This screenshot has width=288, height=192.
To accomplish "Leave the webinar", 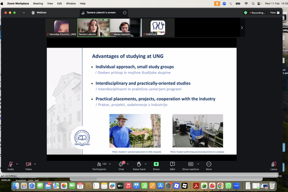I will (x=274, y=166).
